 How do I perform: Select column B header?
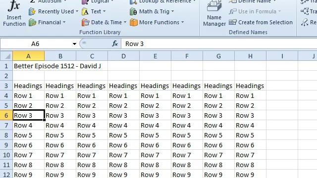(60, 56)
